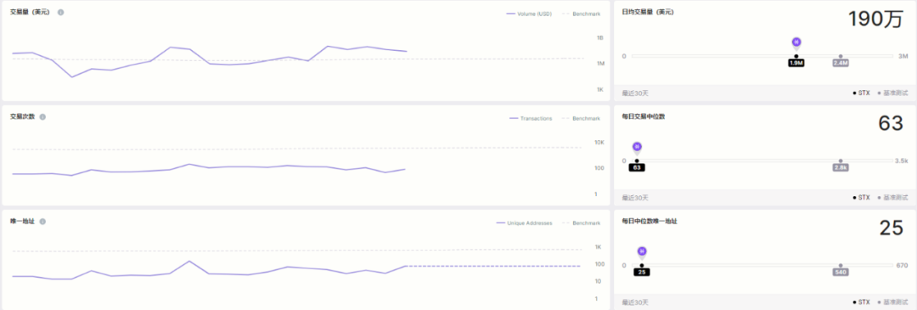Click the 1.9M black label on slider
The image size is (917, 310).
pyautogui.click(x=796, y=63)
